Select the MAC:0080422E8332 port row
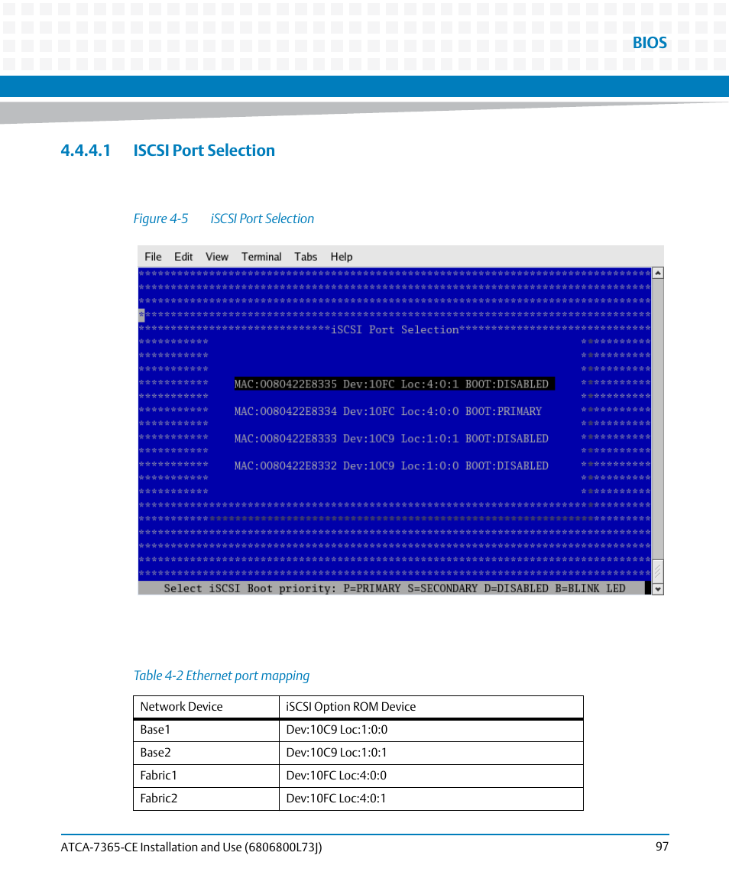 coord(391,466)
